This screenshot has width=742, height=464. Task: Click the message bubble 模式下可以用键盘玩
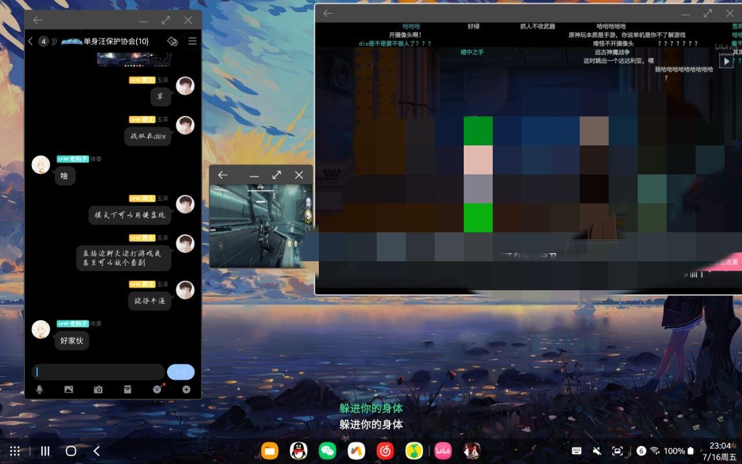click(x=130, y=215)
